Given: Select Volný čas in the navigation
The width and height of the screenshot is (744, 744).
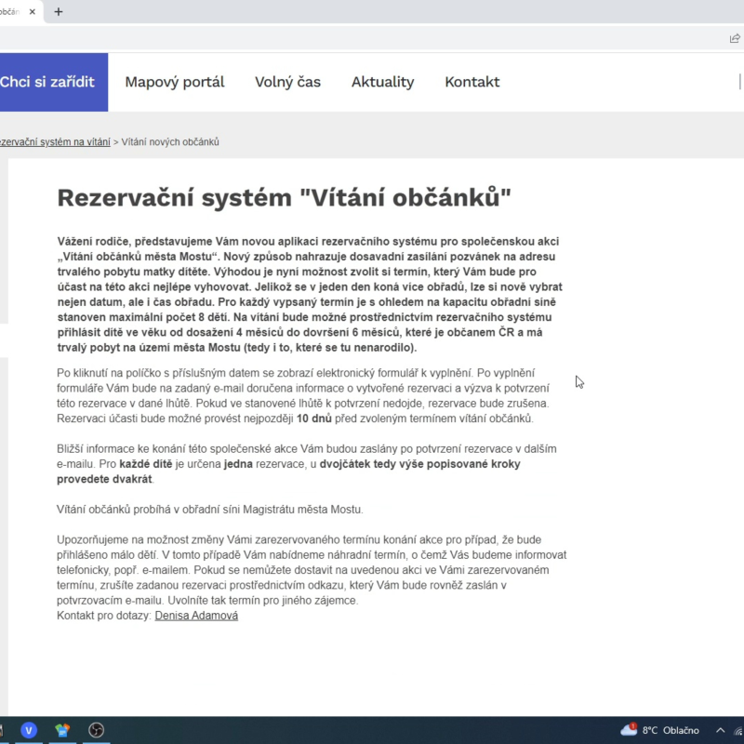Looking at the screenshot, I should pyautogui.click(x=290, y=82).
